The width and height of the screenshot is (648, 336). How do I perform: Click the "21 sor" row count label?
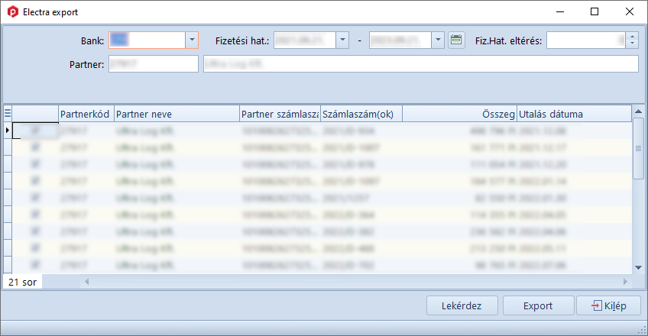23,282
